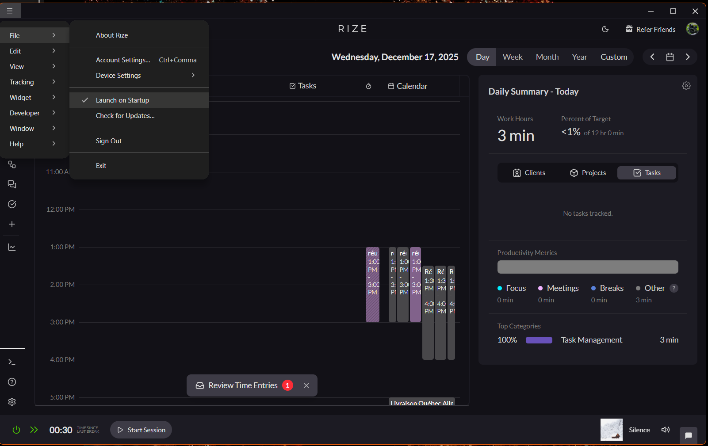Open the help question mark icon
Screen dimensions: 708x446
point(12,382)
